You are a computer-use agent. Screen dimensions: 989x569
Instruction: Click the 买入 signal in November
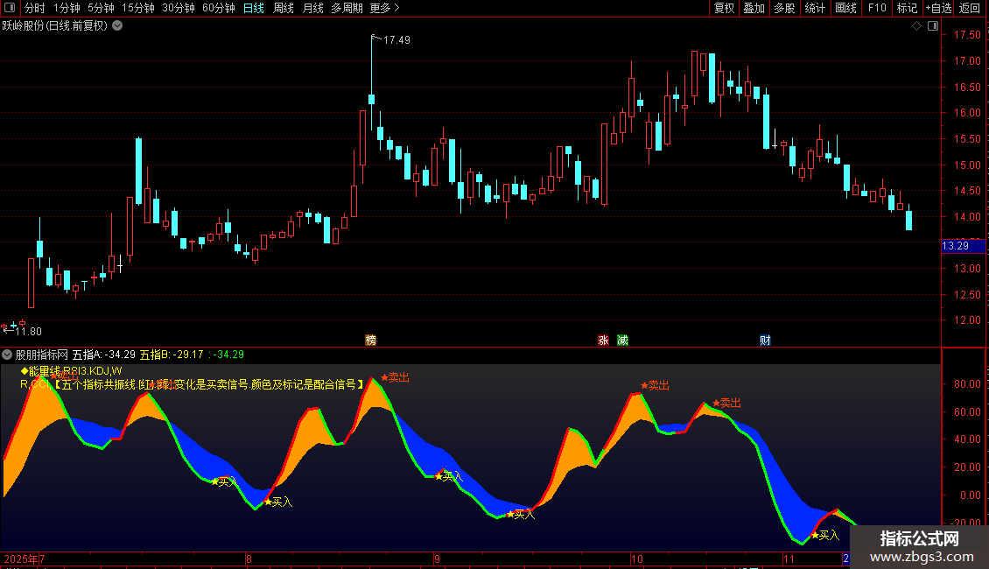(825, 535)
